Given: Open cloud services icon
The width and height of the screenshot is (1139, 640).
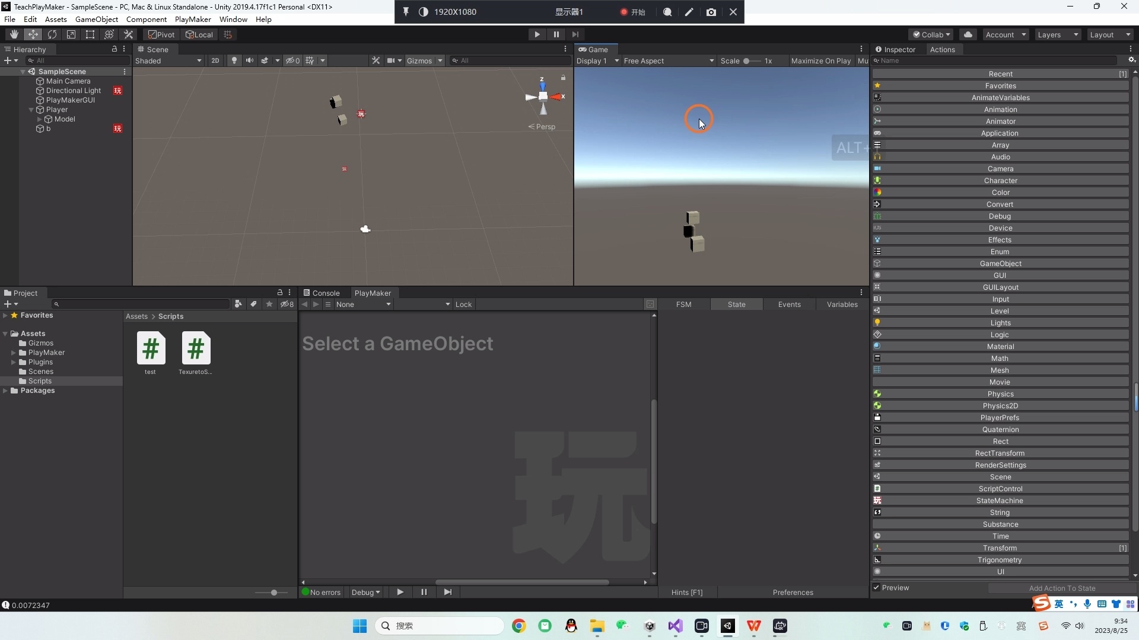Looking at the screenshot, I should coord(968,34).
